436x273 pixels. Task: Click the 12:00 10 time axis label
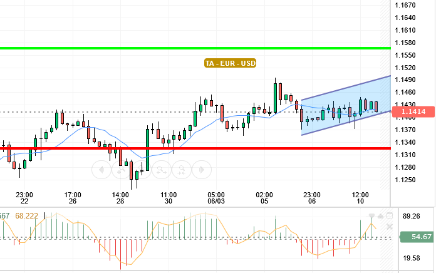coord(360,198)
